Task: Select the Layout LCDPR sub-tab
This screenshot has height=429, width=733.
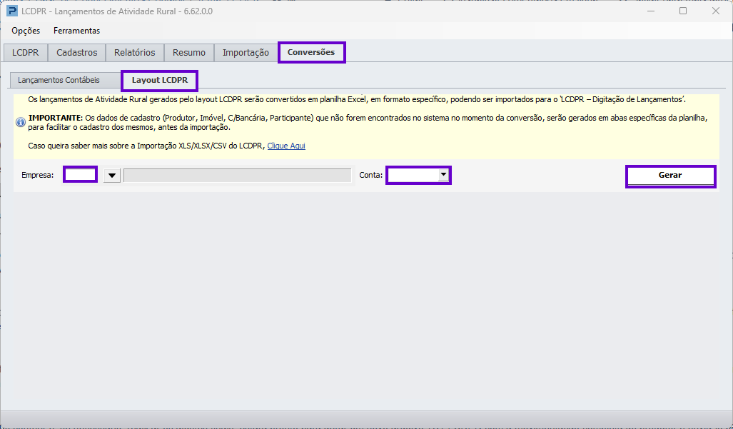Action: [159, 81]
